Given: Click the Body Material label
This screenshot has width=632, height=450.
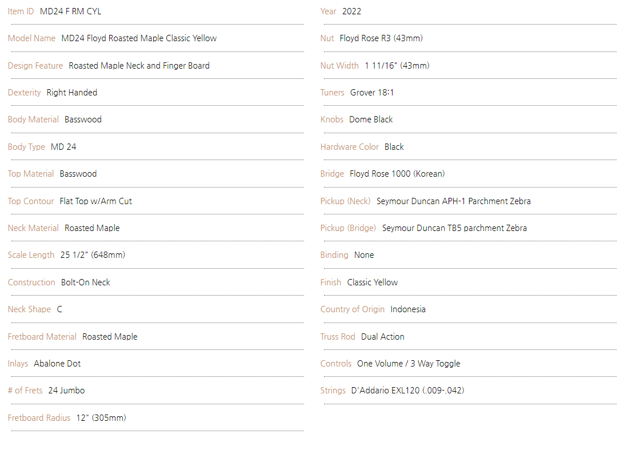Looking at the screenshot, I should (x=33, y=120).
